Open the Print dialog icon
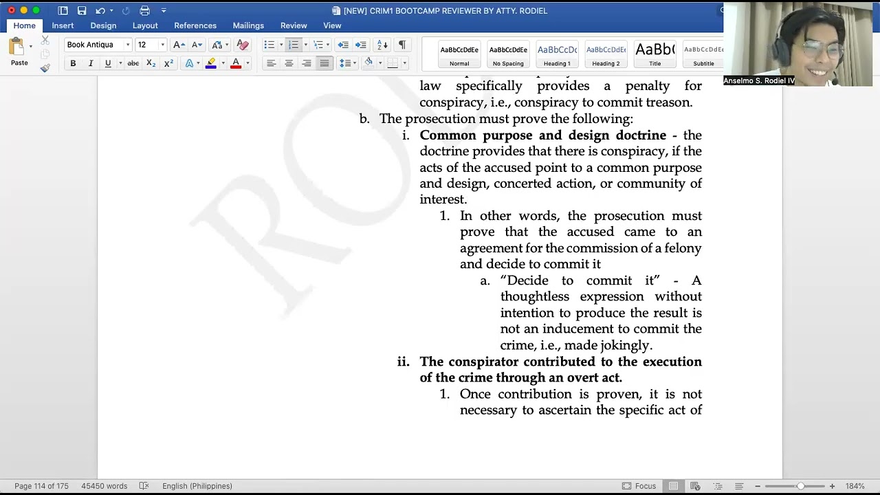Viewport: 880px width, 495px height. (144, 10)
